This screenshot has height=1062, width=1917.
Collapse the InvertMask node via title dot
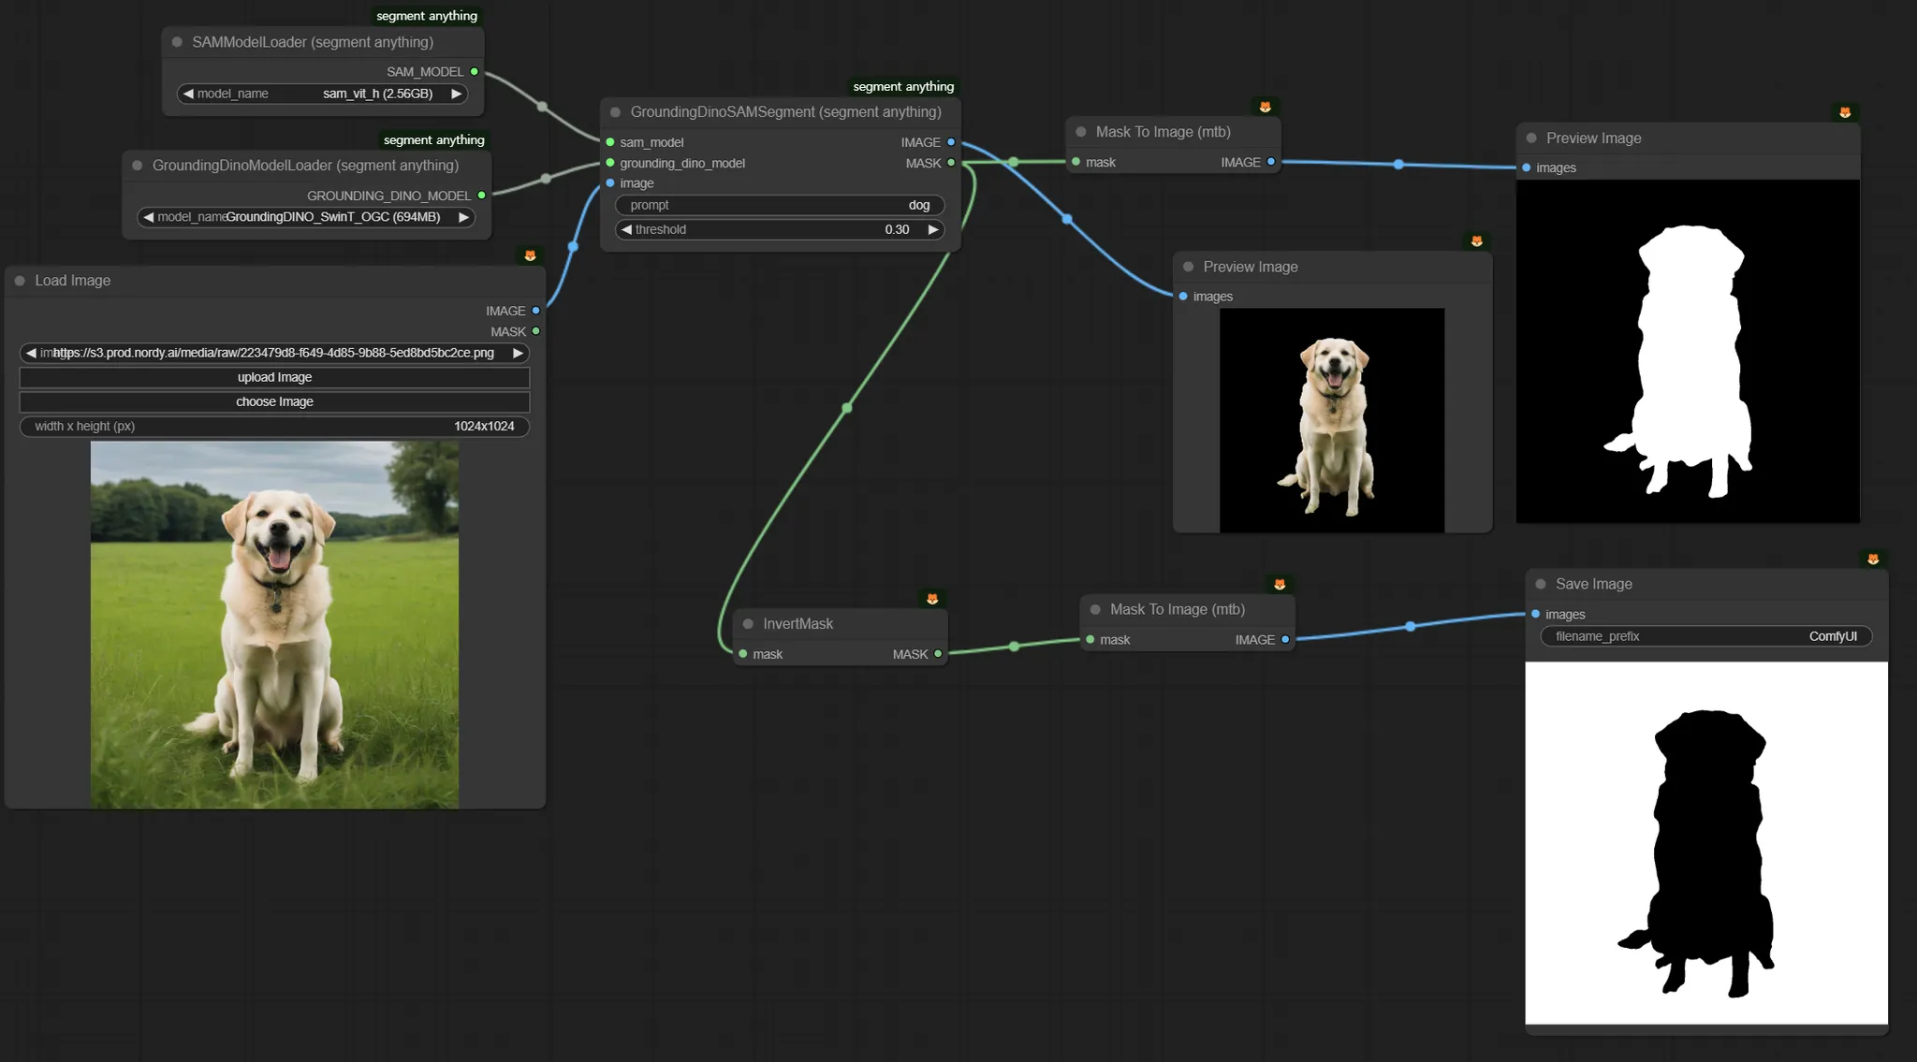pos(748,624)
